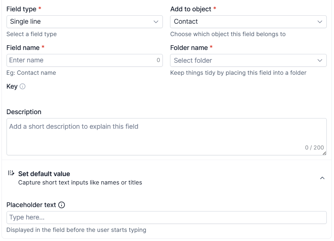334x241 pixels.
Task: Click the 'Placeholder text' label
Action: tap(31, 205)
